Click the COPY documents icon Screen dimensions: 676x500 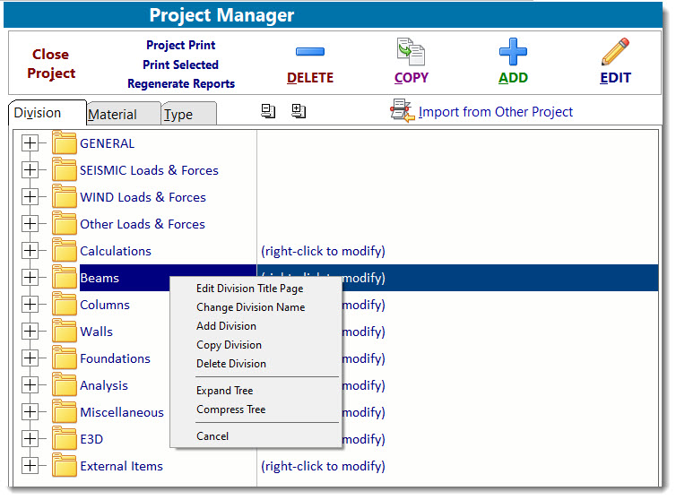pos(412,52)
